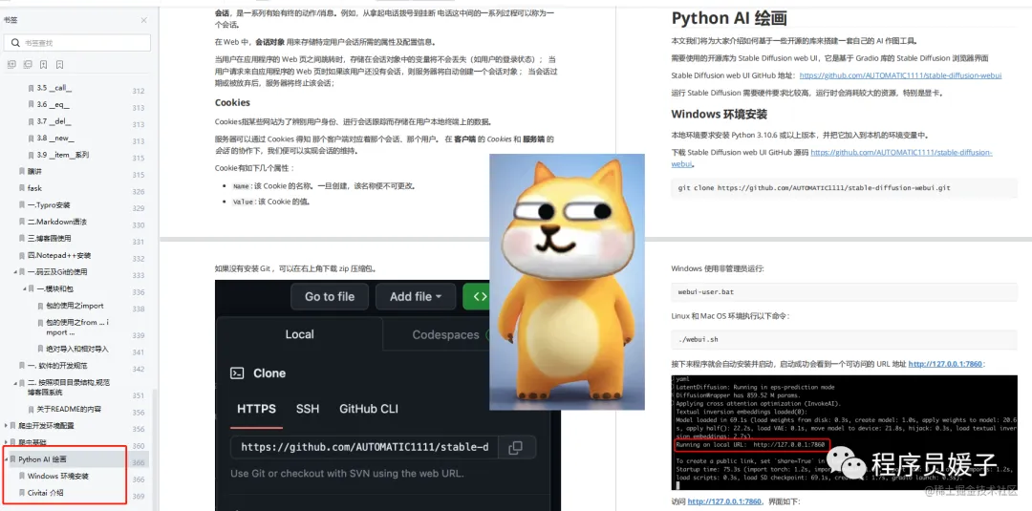Click the collapse-all bookmarks toolbar icon
The image size is (1032, 511).
click(x=27, y=64)
